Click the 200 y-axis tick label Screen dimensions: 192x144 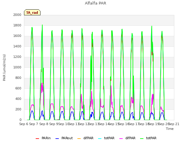point(18,109)
